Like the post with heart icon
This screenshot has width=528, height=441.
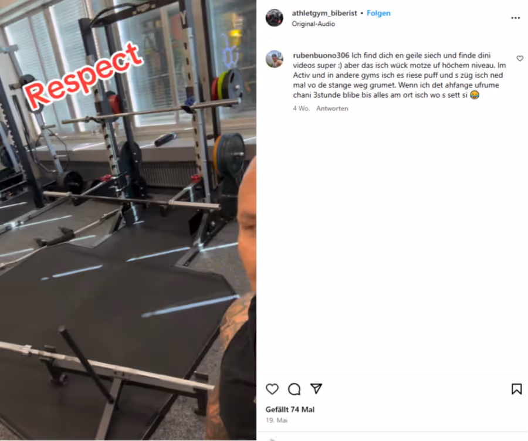pyautogui.click(x=272, y=389)
